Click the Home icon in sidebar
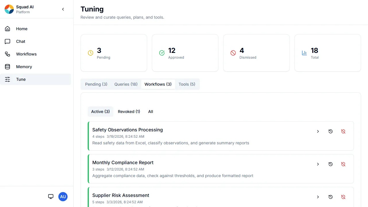The image size is (368, 207). 7,29
